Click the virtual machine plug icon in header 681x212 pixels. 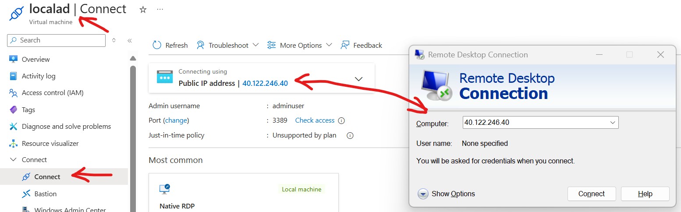coord(16,13)
